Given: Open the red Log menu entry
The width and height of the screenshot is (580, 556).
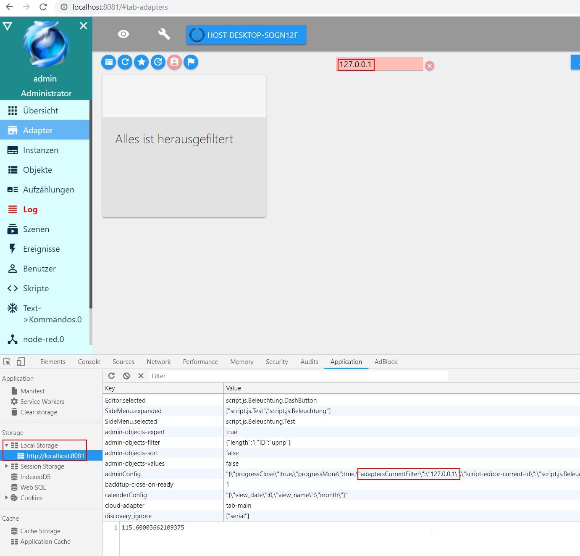Looking at the screenshot, I should click(45, 209).
